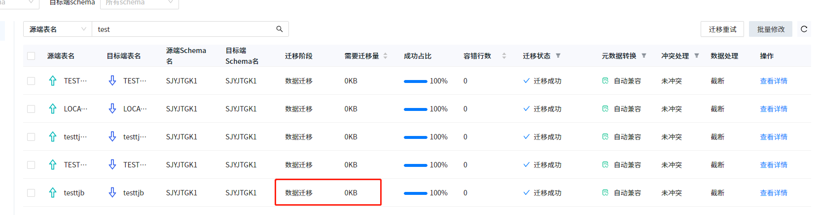The width and height of the screenshot is (818, 215).
Task: Click the progress bar in testtjb row
Action: point(415,193)
